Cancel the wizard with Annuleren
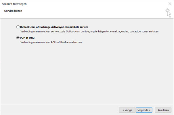 (x=163, y=110)
